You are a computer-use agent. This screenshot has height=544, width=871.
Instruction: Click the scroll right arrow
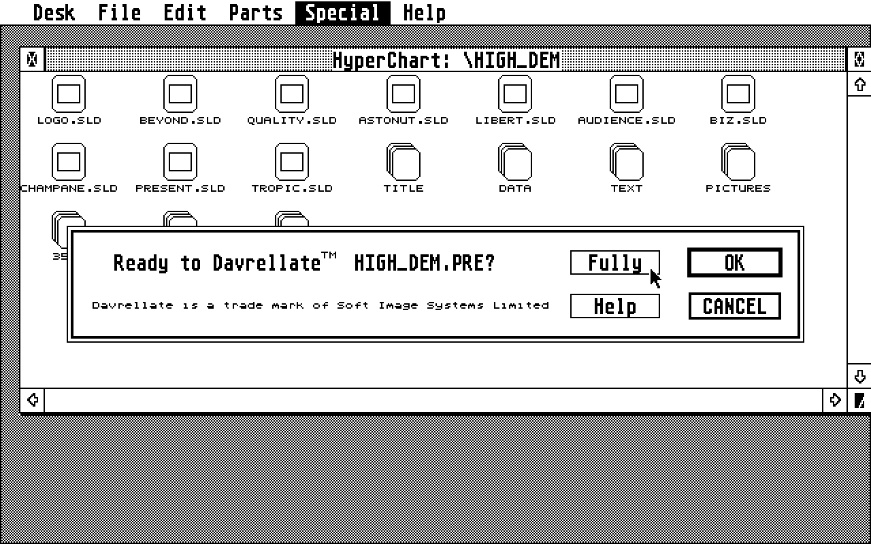coord(835,400)
